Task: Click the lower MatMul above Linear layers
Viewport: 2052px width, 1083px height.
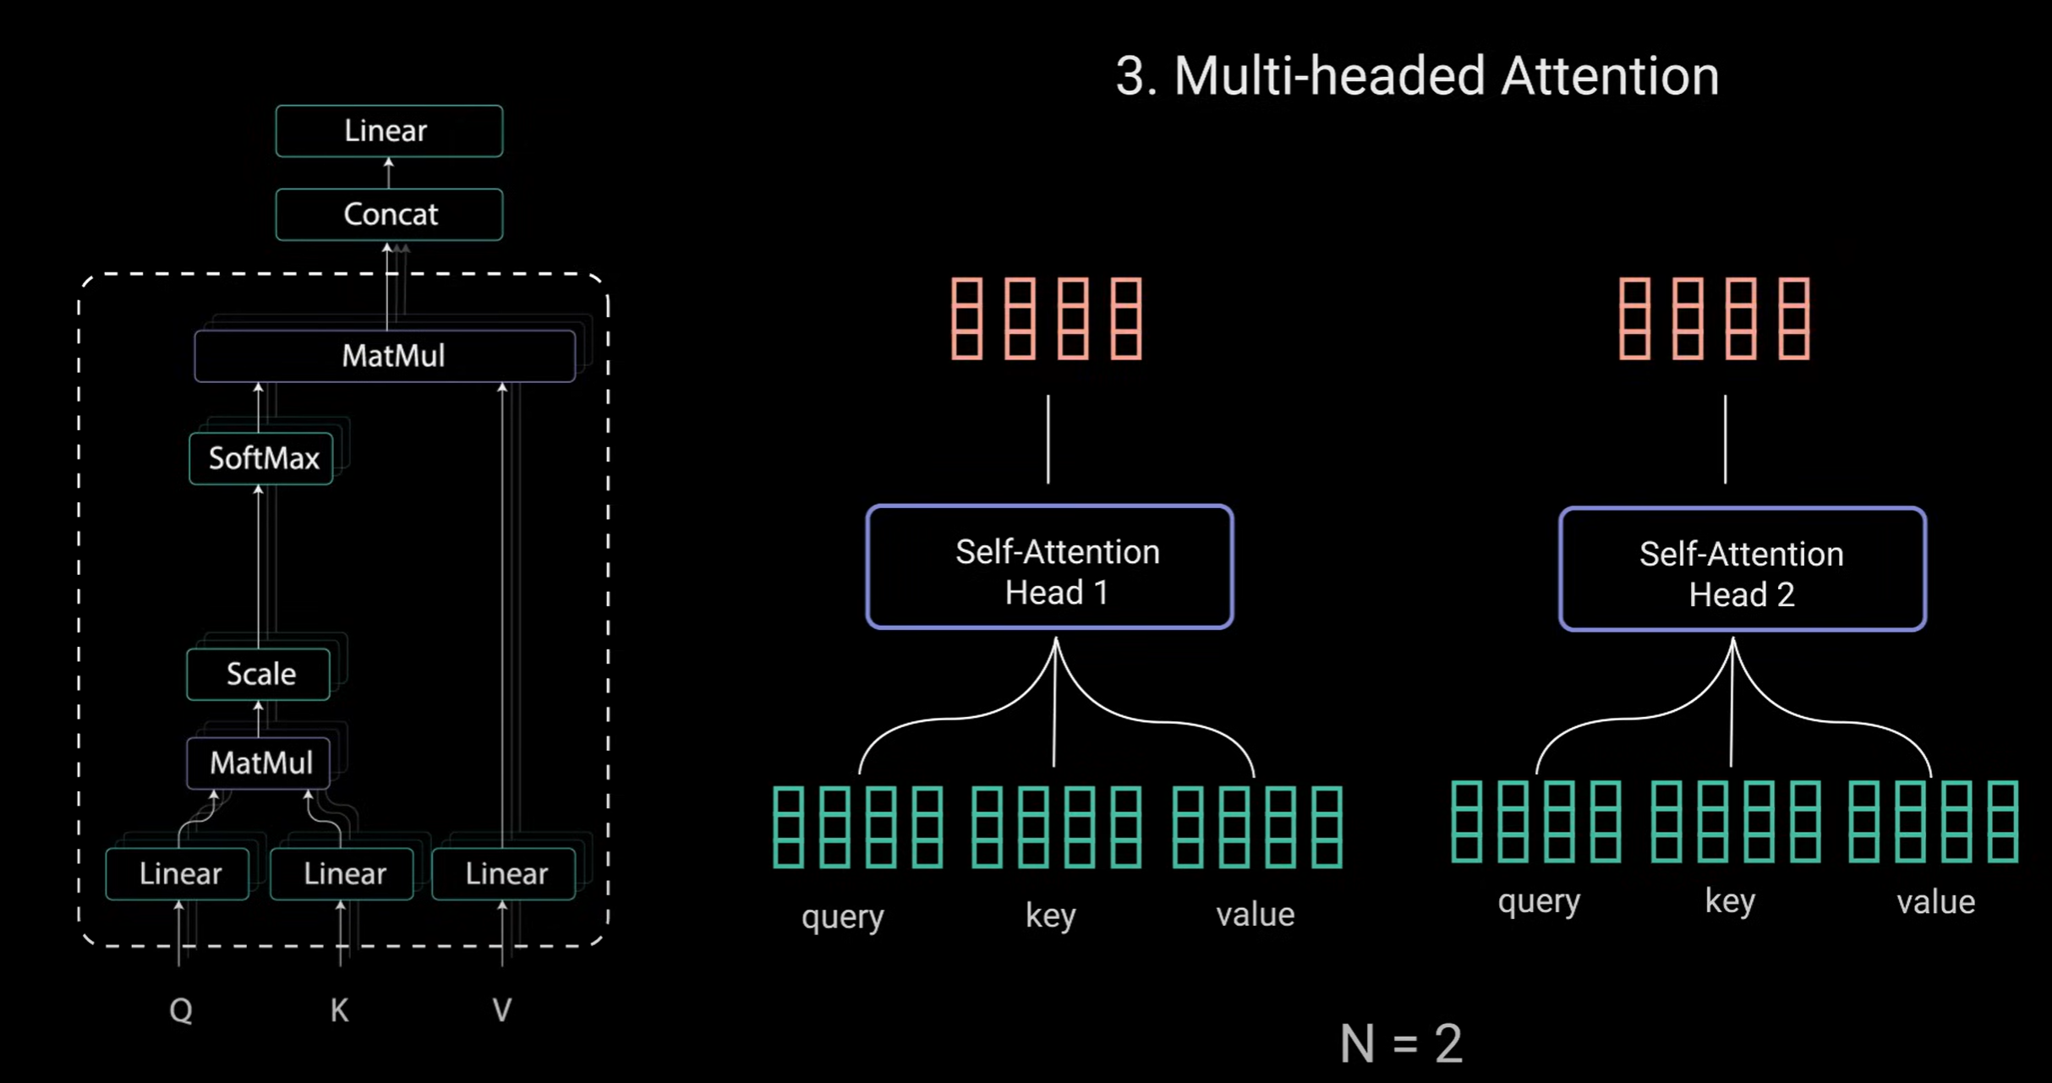Action: pos(259,763)
